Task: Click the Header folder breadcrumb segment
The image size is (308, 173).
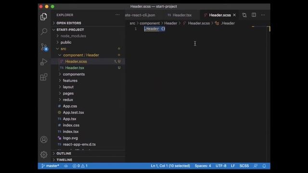Action: (x=170, y=23)
